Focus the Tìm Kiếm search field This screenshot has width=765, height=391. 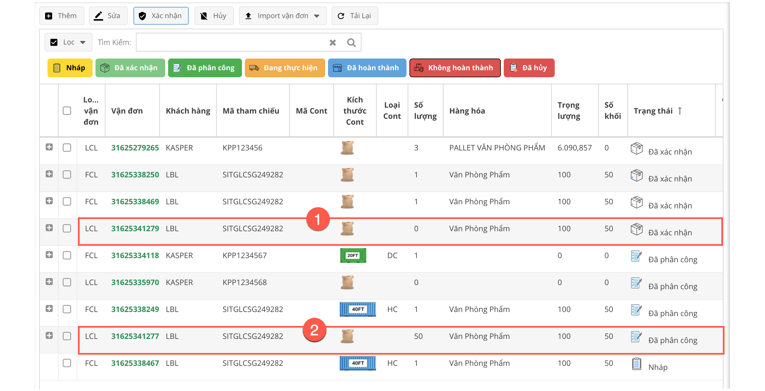coord(232,42)
